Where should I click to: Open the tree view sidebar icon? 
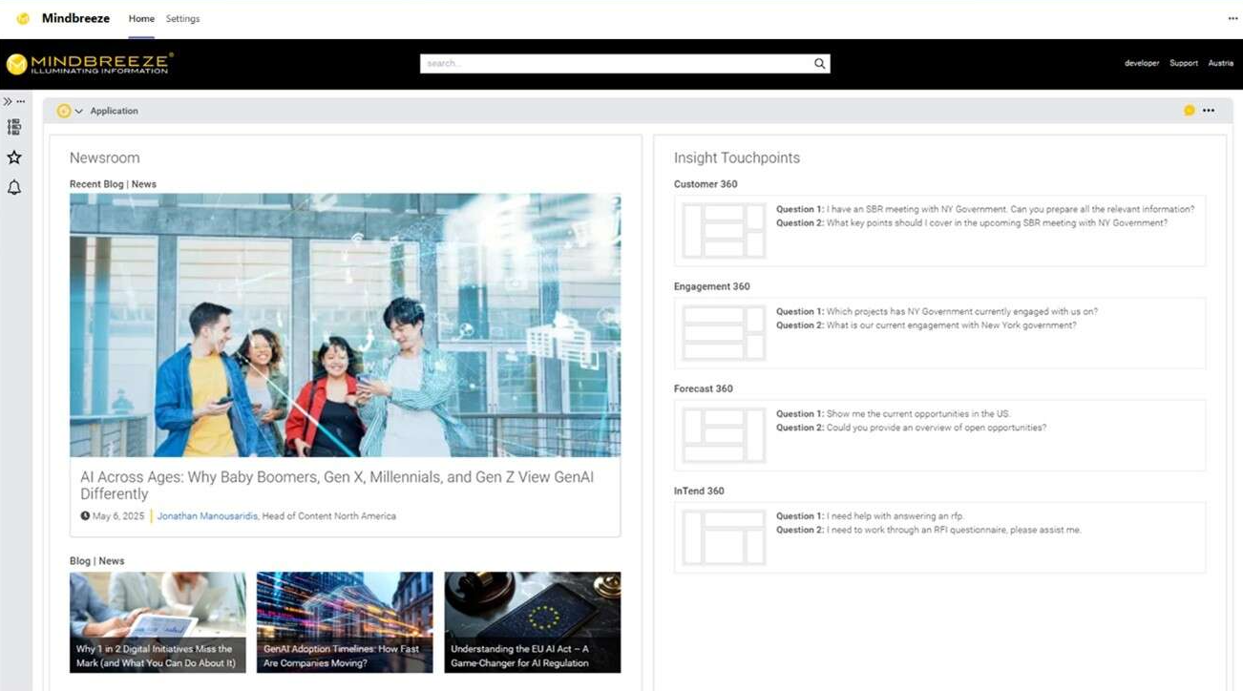click(x=14, y=127)
